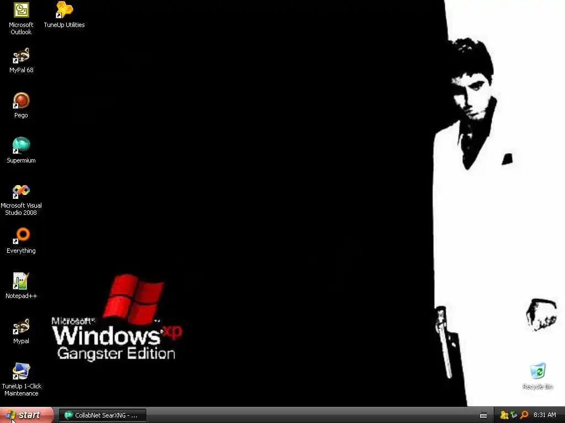The image size is (565, 423).
Task: Select the Mypal desktop shortcut
Action: tap(21, 331)
